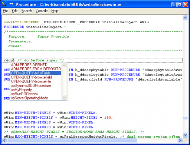Viewport: 190px width, 145px height.
Task: Open the Edit menu
Action: (14, 11)
